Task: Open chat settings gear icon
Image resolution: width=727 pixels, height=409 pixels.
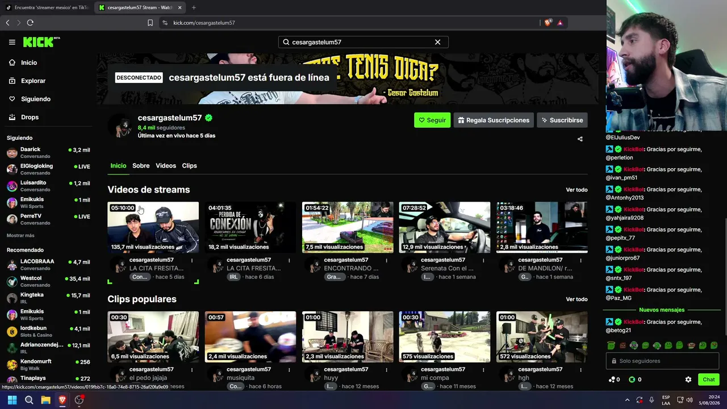Action: [x=688, y=379]
